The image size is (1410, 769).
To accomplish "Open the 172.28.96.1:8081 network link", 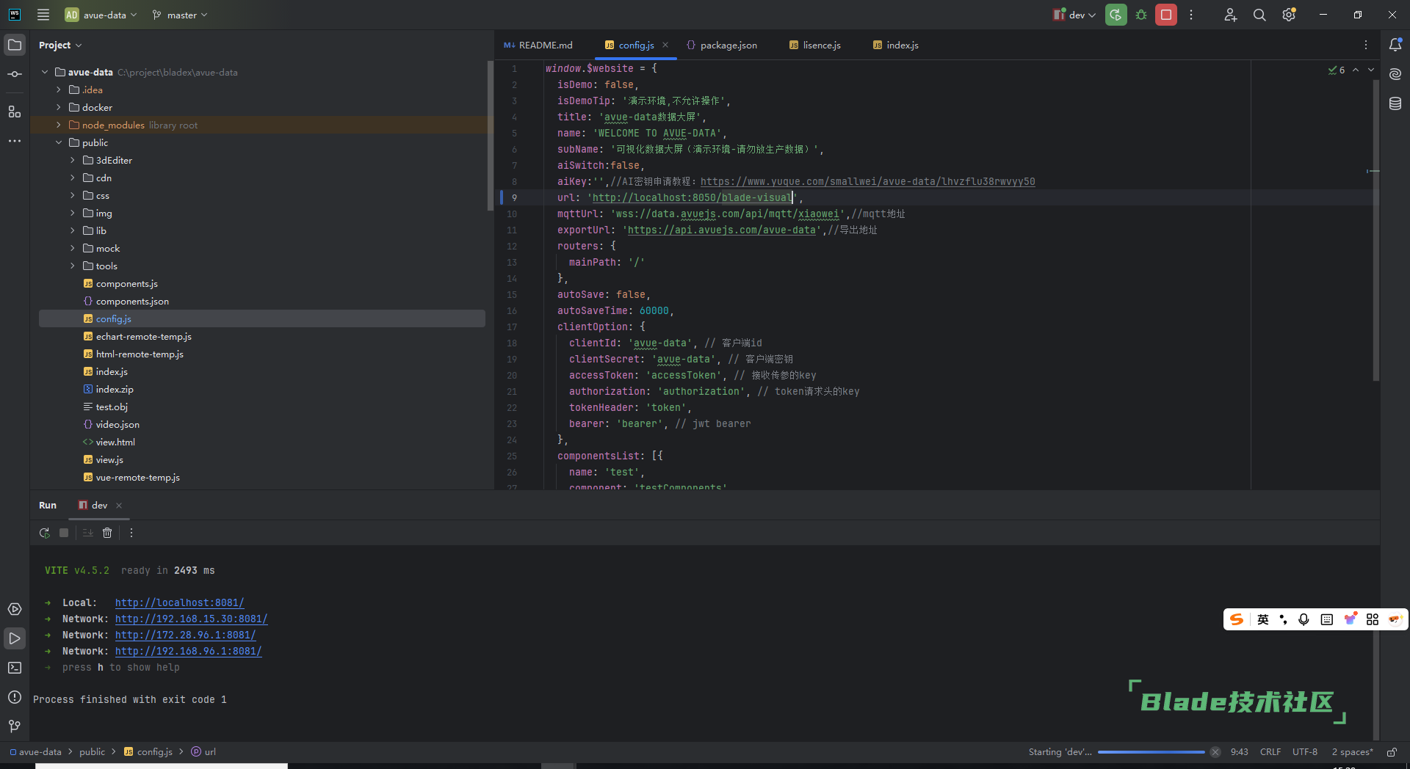I will pyautogui.click(x=185, y=635).
